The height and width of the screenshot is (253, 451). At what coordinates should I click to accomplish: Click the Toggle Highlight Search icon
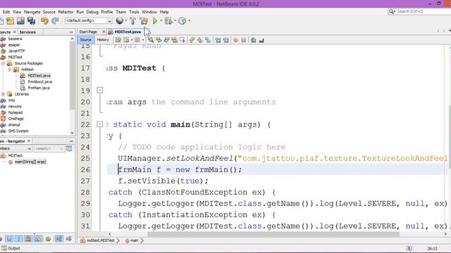coord(174,40)
